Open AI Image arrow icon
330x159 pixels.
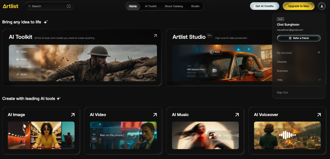[x=73, y=115]
